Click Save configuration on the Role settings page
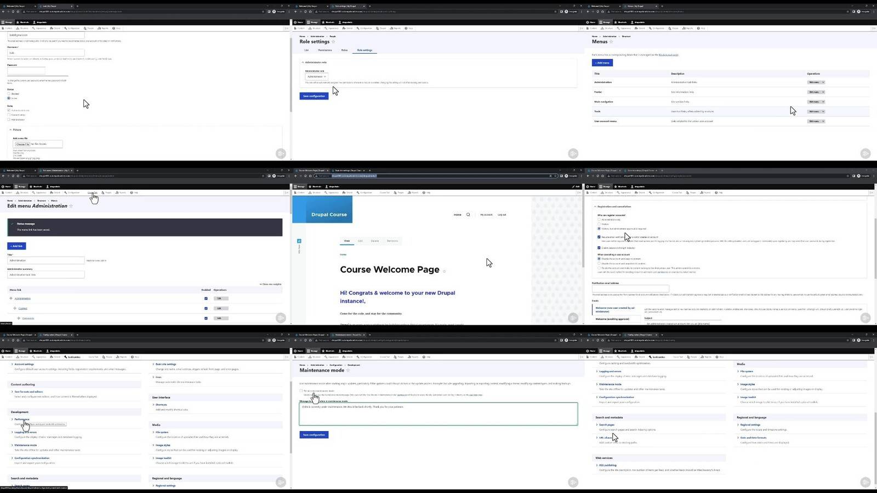877x493 pixels. tap(314, 96)
